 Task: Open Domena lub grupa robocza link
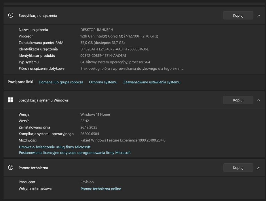[61, 82]
